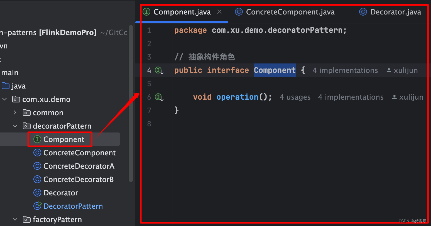Image resolution: width=431 pixels, height=226 pixels.
Task: Click author icon next to xulijun annotation
Action: [x=388, y=70]
